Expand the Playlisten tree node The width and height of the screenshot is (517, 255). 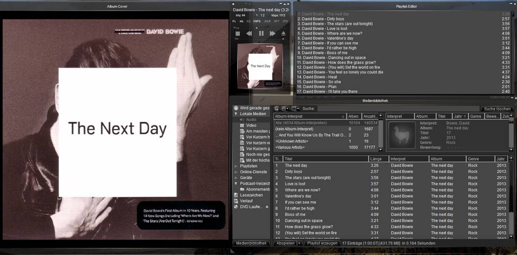(236, 166)
